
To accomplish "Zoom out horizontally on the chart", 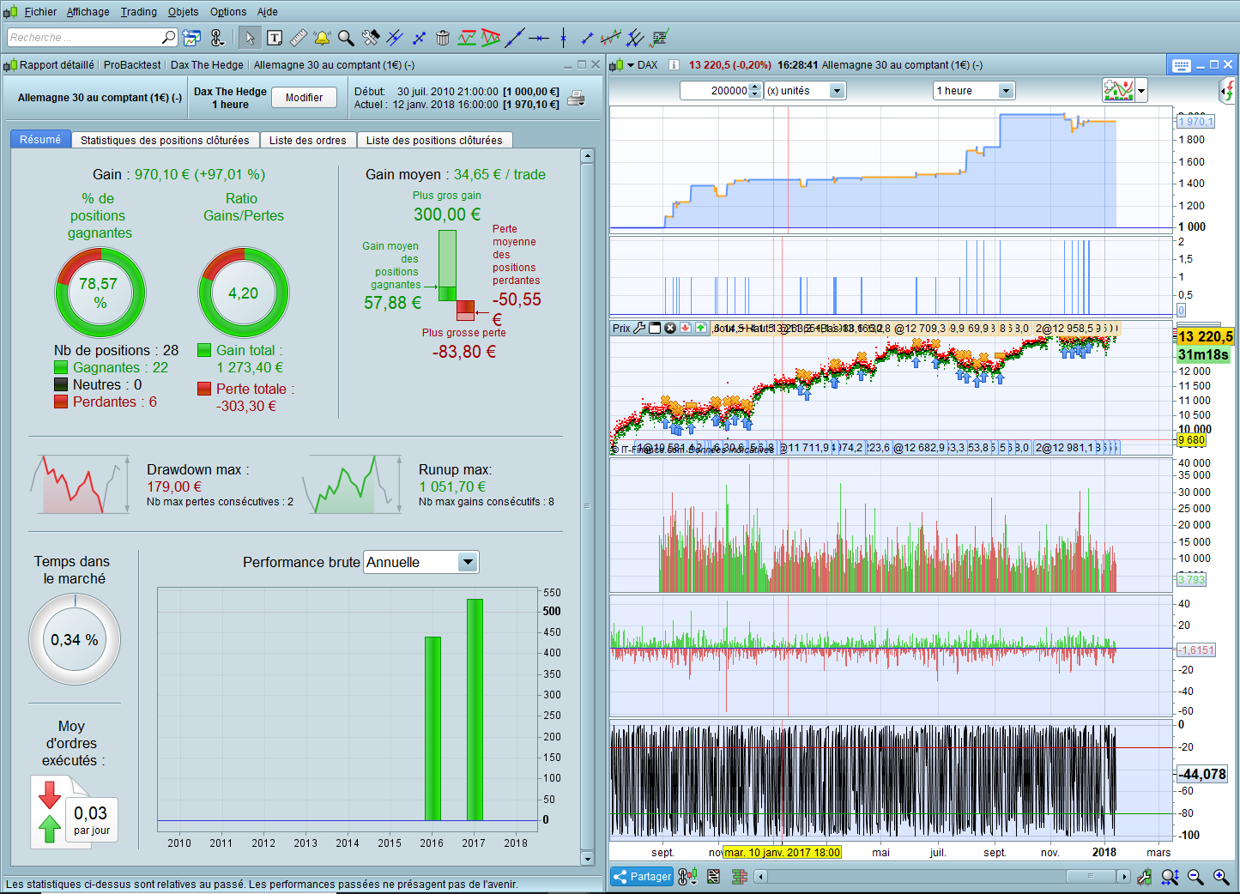I will click(1195, 877).
